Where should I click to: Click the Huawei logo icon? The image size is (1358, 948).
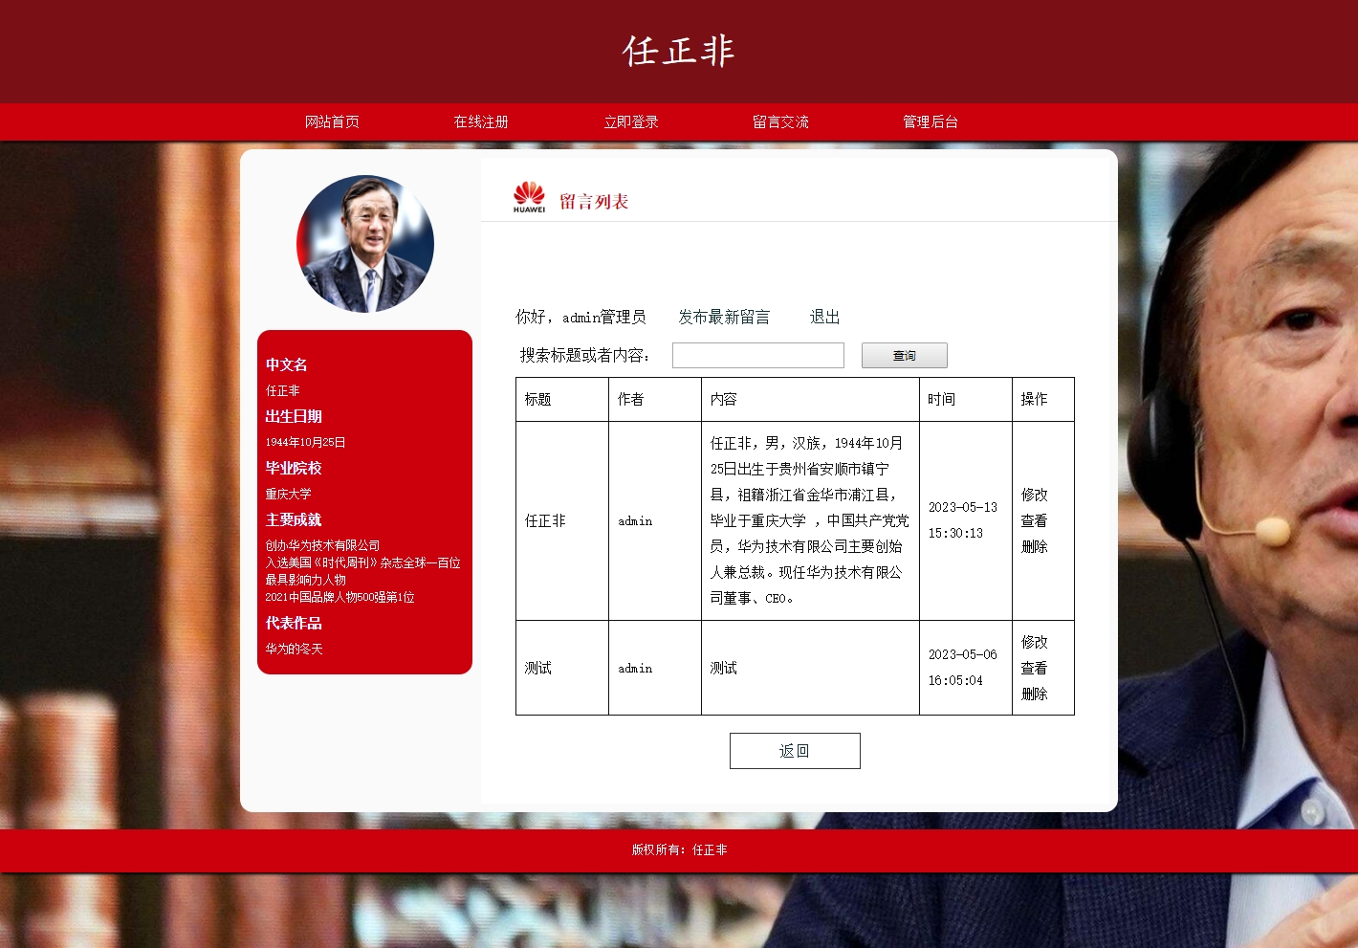(529, 197)
